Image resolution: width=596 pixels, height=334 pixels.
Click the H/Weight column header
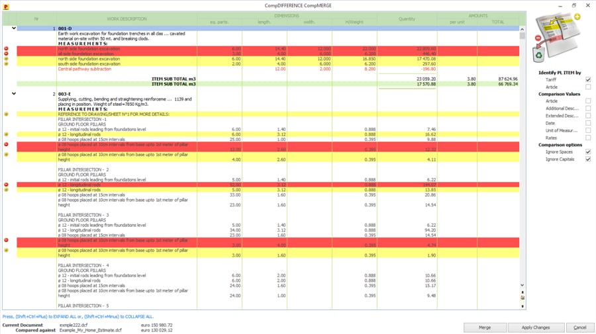[354, 22]
